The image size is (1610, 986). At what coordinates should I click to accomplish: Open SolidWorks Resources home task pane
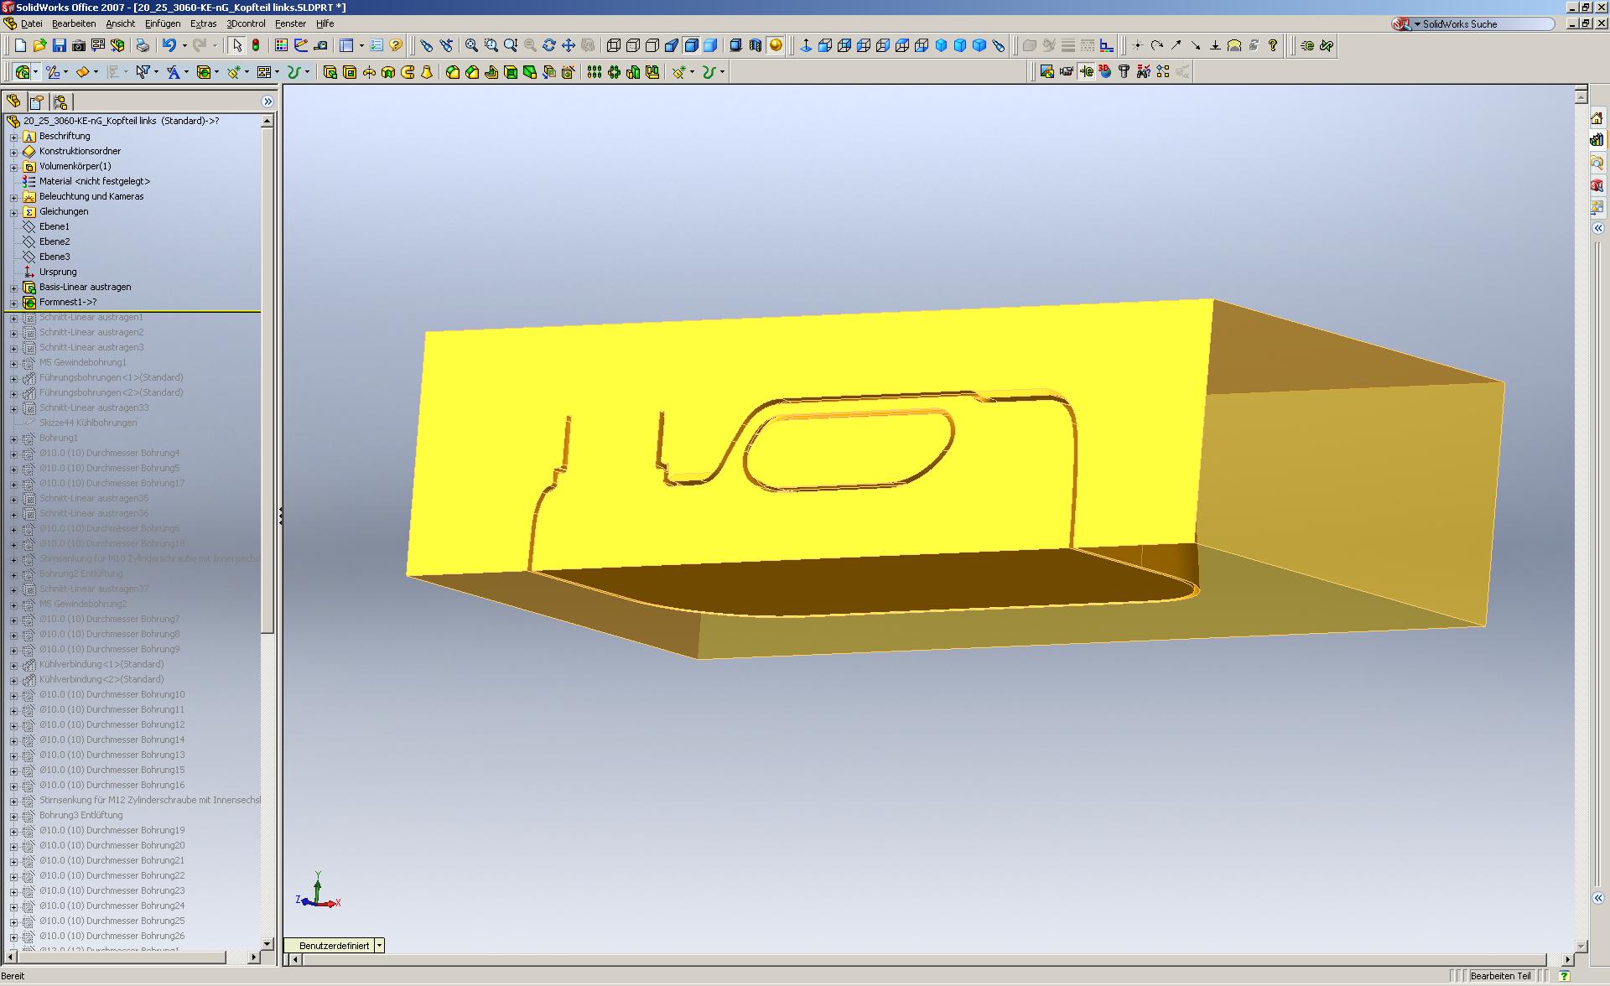1597,117
